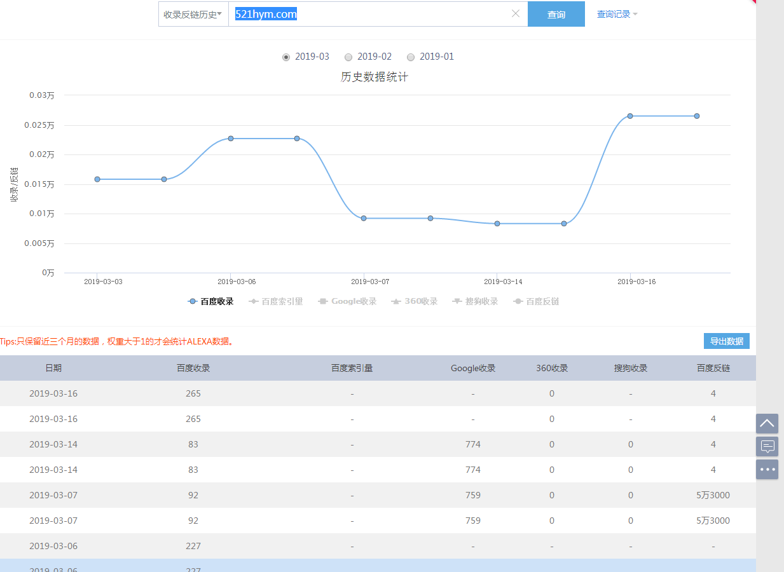
Task: Select the 2019-02 radio button
Action: tap(348, 57)
